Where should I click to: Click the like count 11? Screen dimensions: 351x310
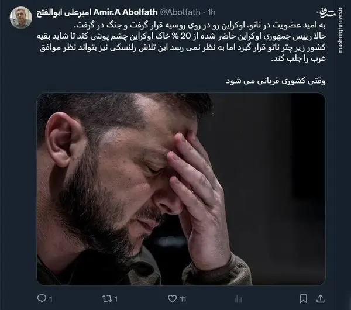coord(183,299)
